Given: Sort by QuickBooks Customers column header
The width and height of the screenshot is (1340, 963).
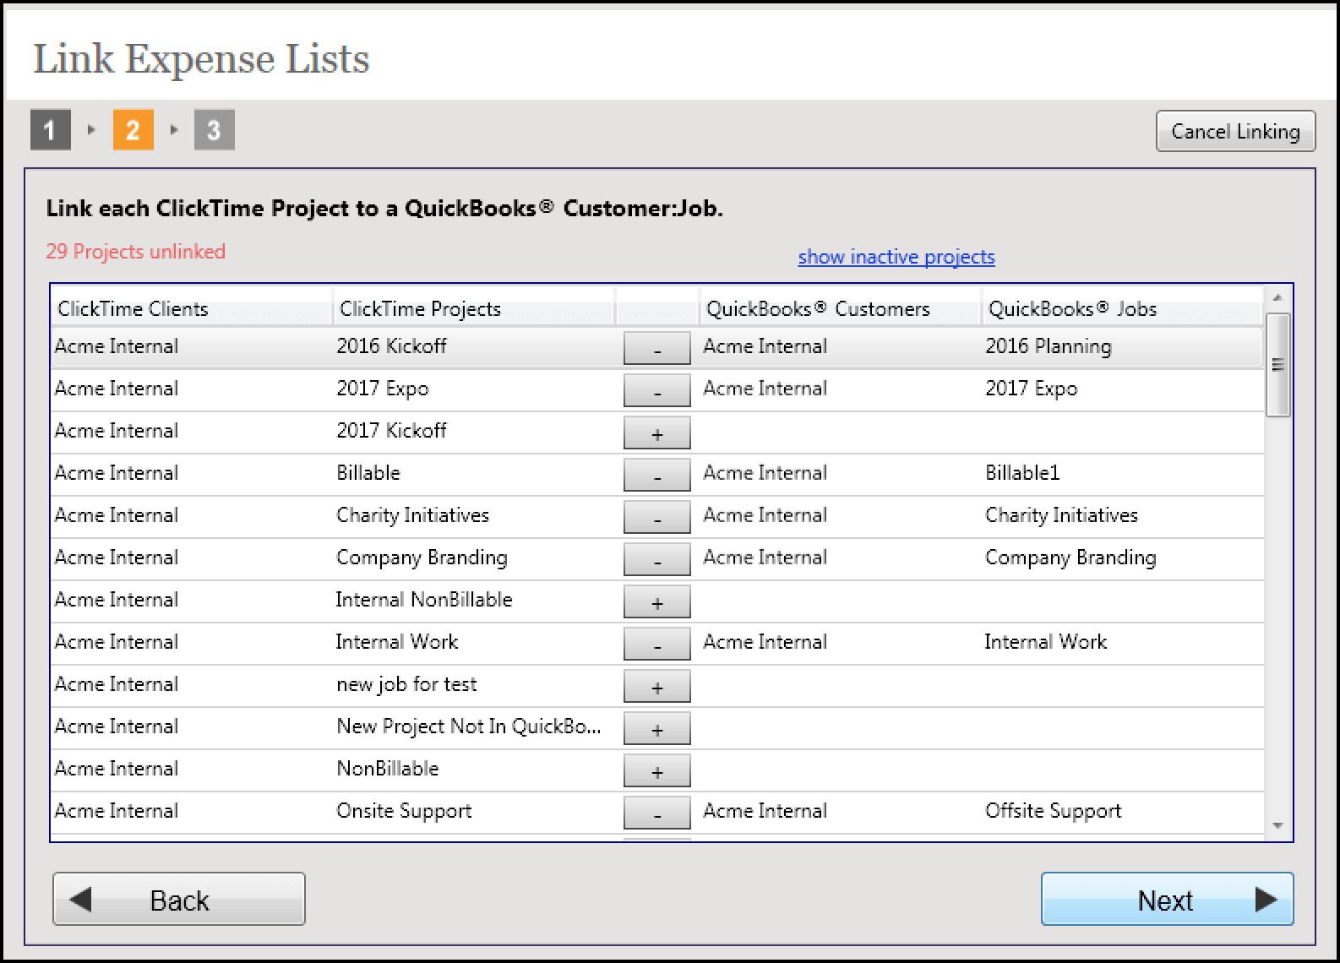Looking at the screenshot, I should coord(841,308).
